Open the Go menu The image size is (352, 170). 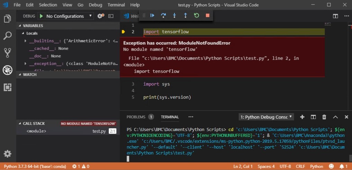(x=80, y=5)
